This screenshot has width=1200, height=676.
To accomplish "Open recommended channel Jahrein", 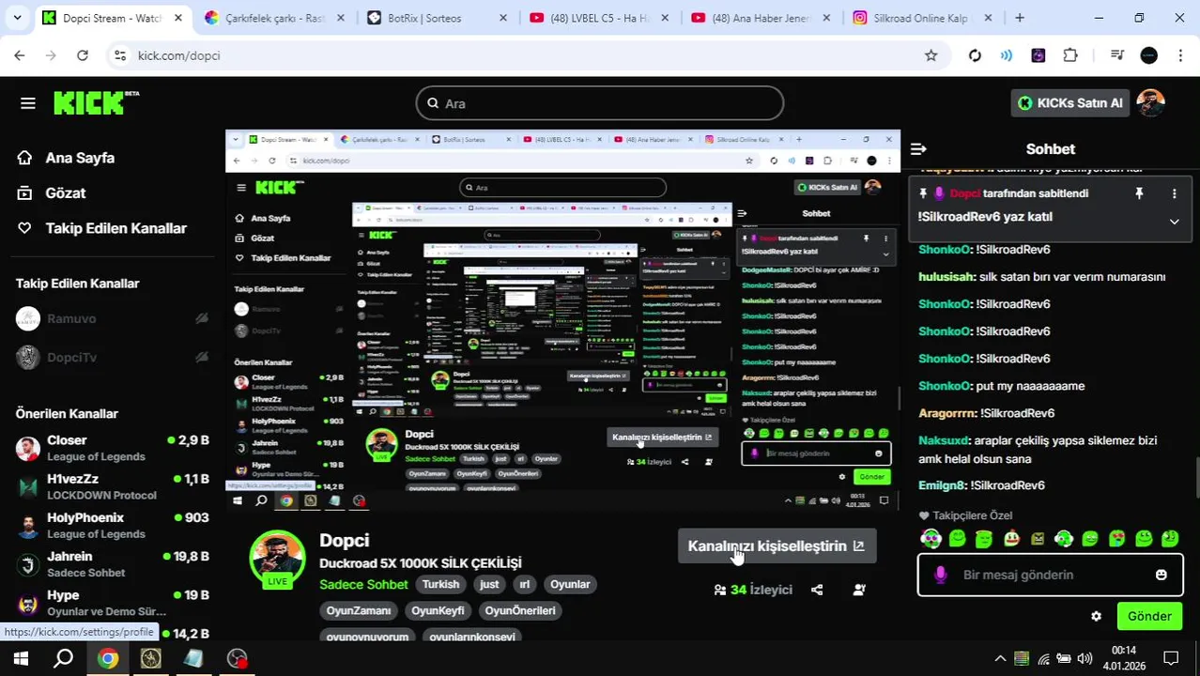I will (x=113, y=563).
